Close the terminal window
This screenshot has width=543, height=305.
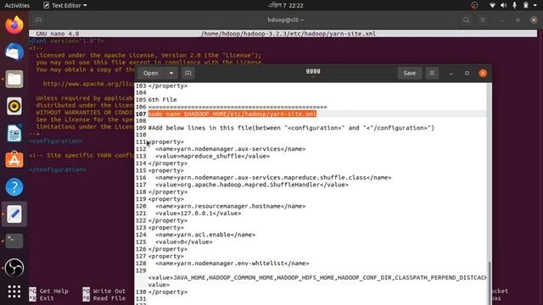(x=534, y=20)
